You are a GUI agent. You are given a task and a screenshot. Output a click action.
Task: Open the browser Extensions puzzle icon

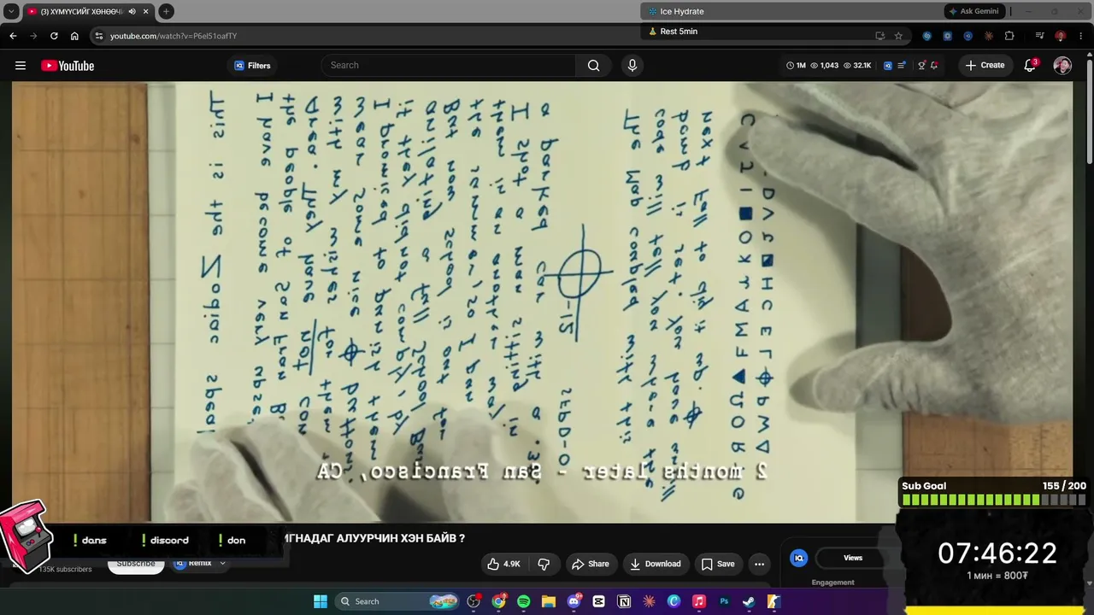click(x=1009, y=36)
